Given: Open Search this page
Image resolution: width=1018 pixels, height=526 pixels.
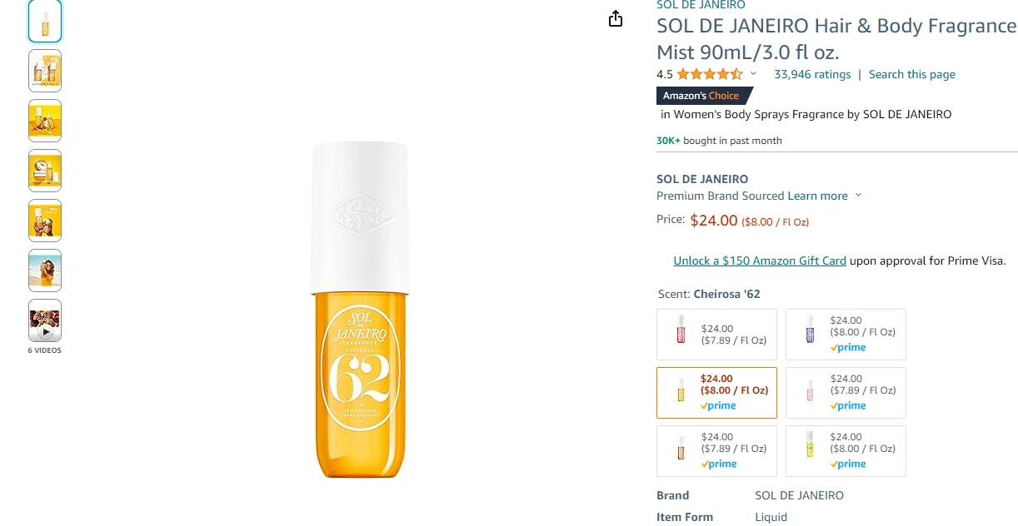Looking at the screenshot, I should tap(911, 74).
